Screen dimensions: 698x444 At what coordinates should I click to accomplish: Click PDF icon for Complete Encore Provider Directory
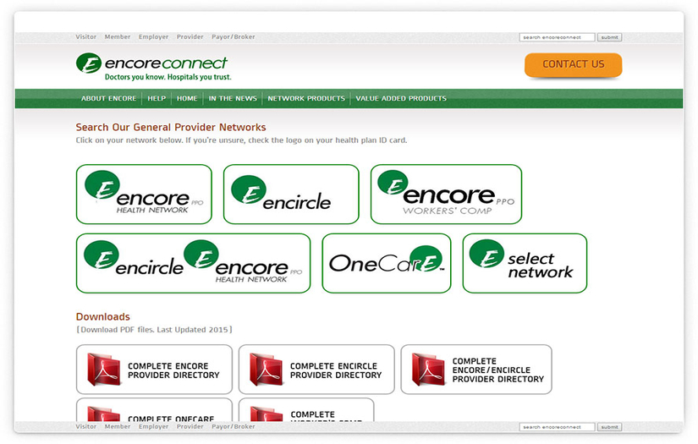[x=104, y=370]
